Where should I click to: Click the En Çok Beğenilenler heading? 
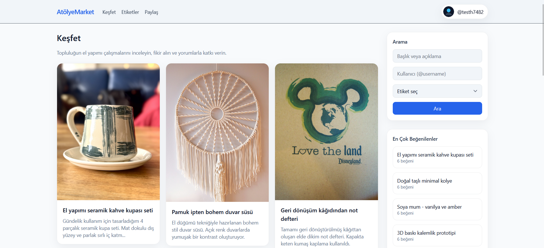point(415,139)
